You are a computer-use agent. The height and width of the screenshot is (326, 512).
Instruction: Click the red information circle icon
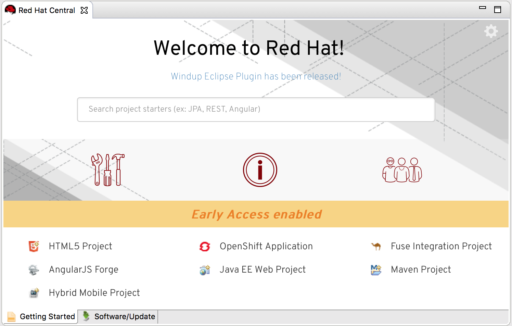tap(260, 170)
